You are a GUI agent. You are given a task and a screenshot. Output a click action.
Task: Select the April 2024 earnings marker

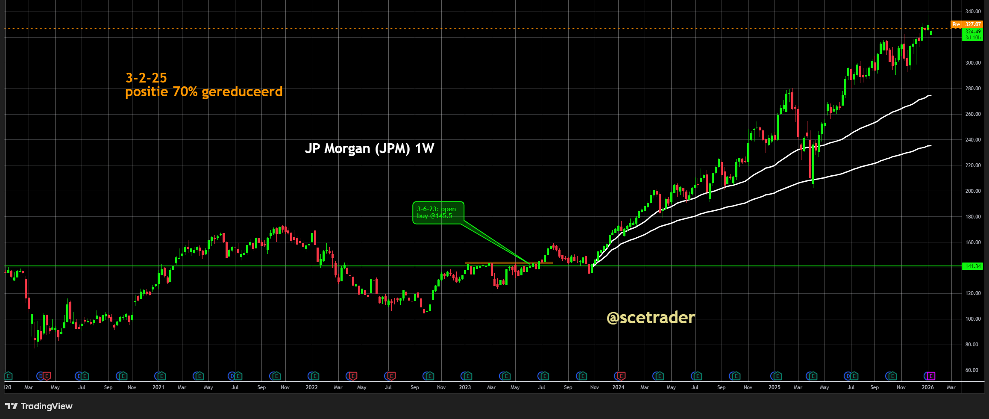(659, 376)
